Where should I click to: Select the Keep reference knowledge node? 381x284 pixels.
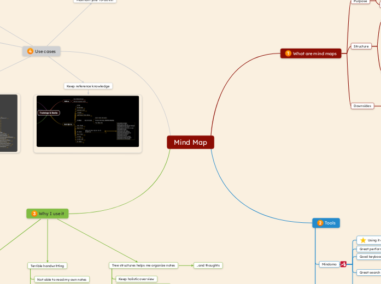88,86
